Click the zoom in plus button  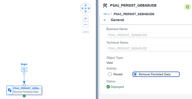point(86,19)
